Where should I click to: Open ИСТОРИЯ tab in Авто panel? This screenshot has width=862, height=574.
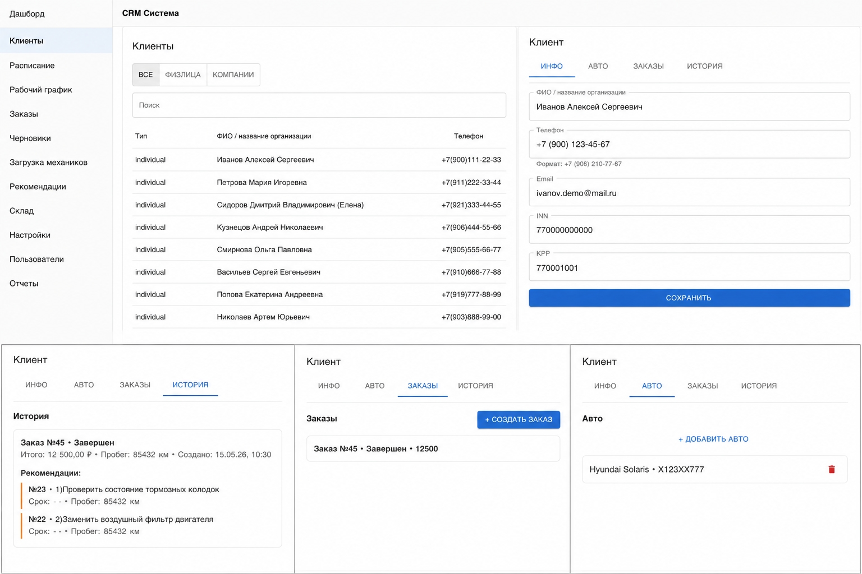coord(759,386)
